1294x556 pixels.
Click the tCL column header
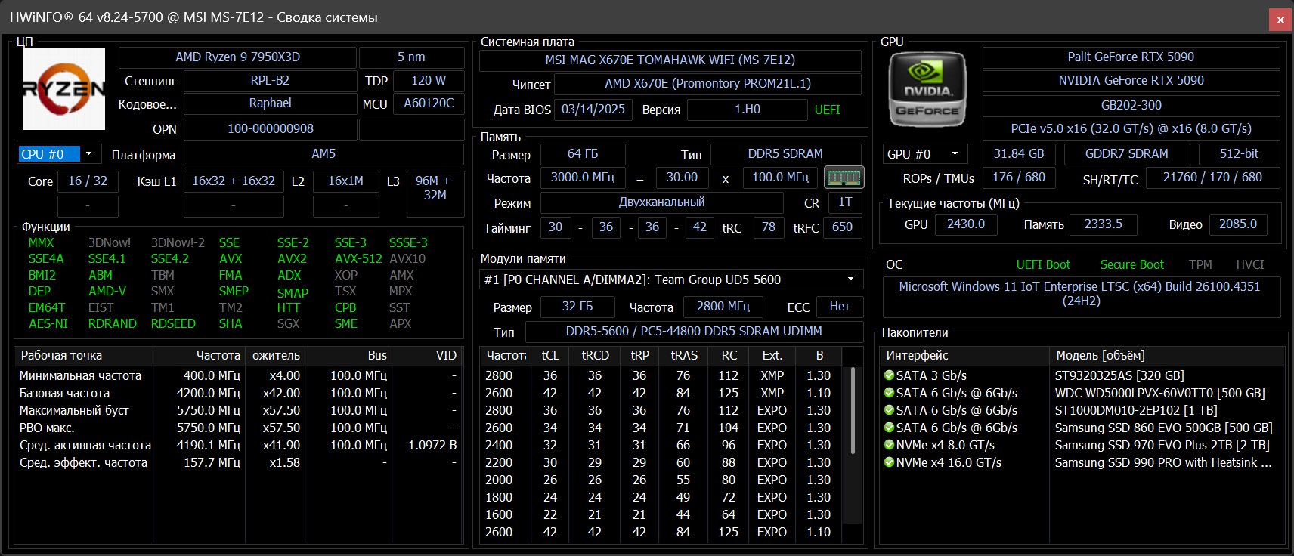550,355
